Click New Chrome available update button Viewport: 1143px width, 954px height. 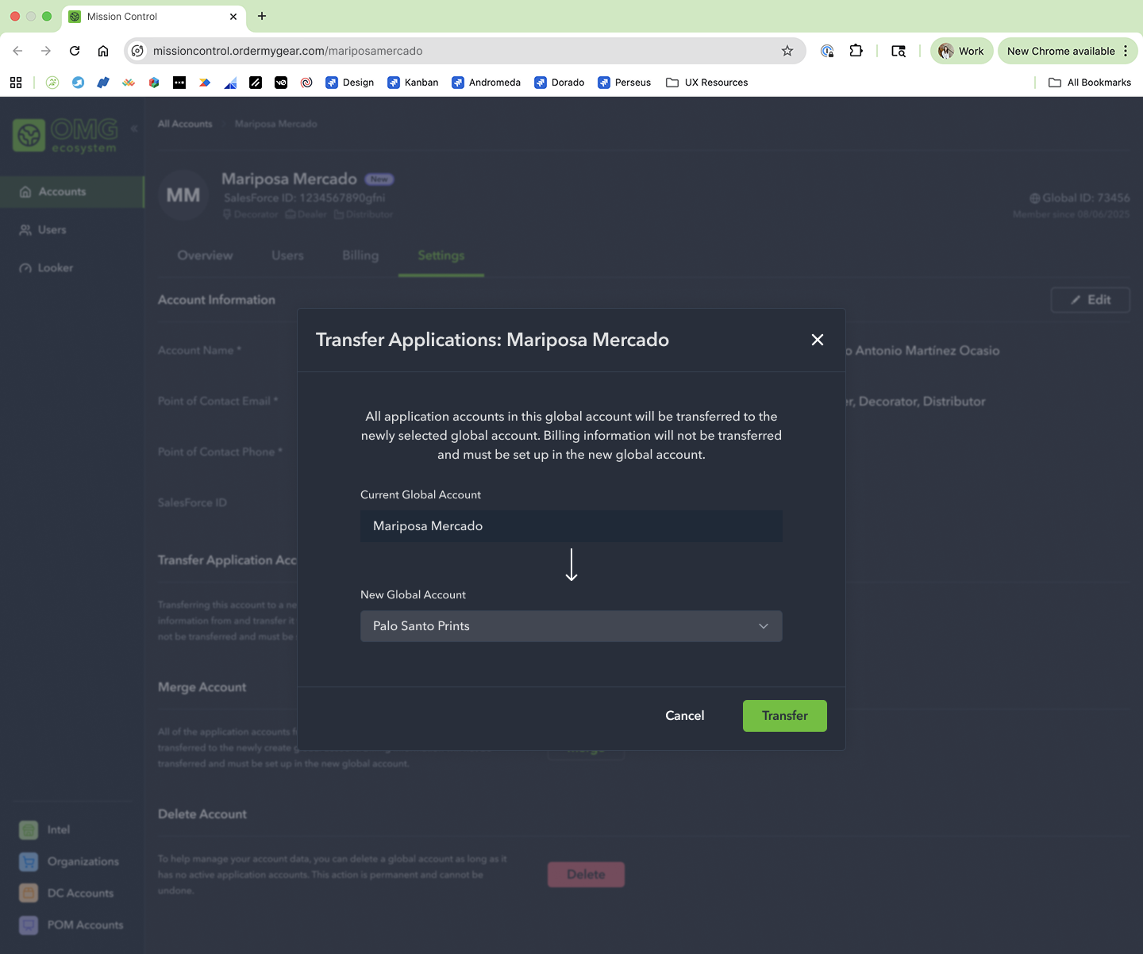[1060, 51]
